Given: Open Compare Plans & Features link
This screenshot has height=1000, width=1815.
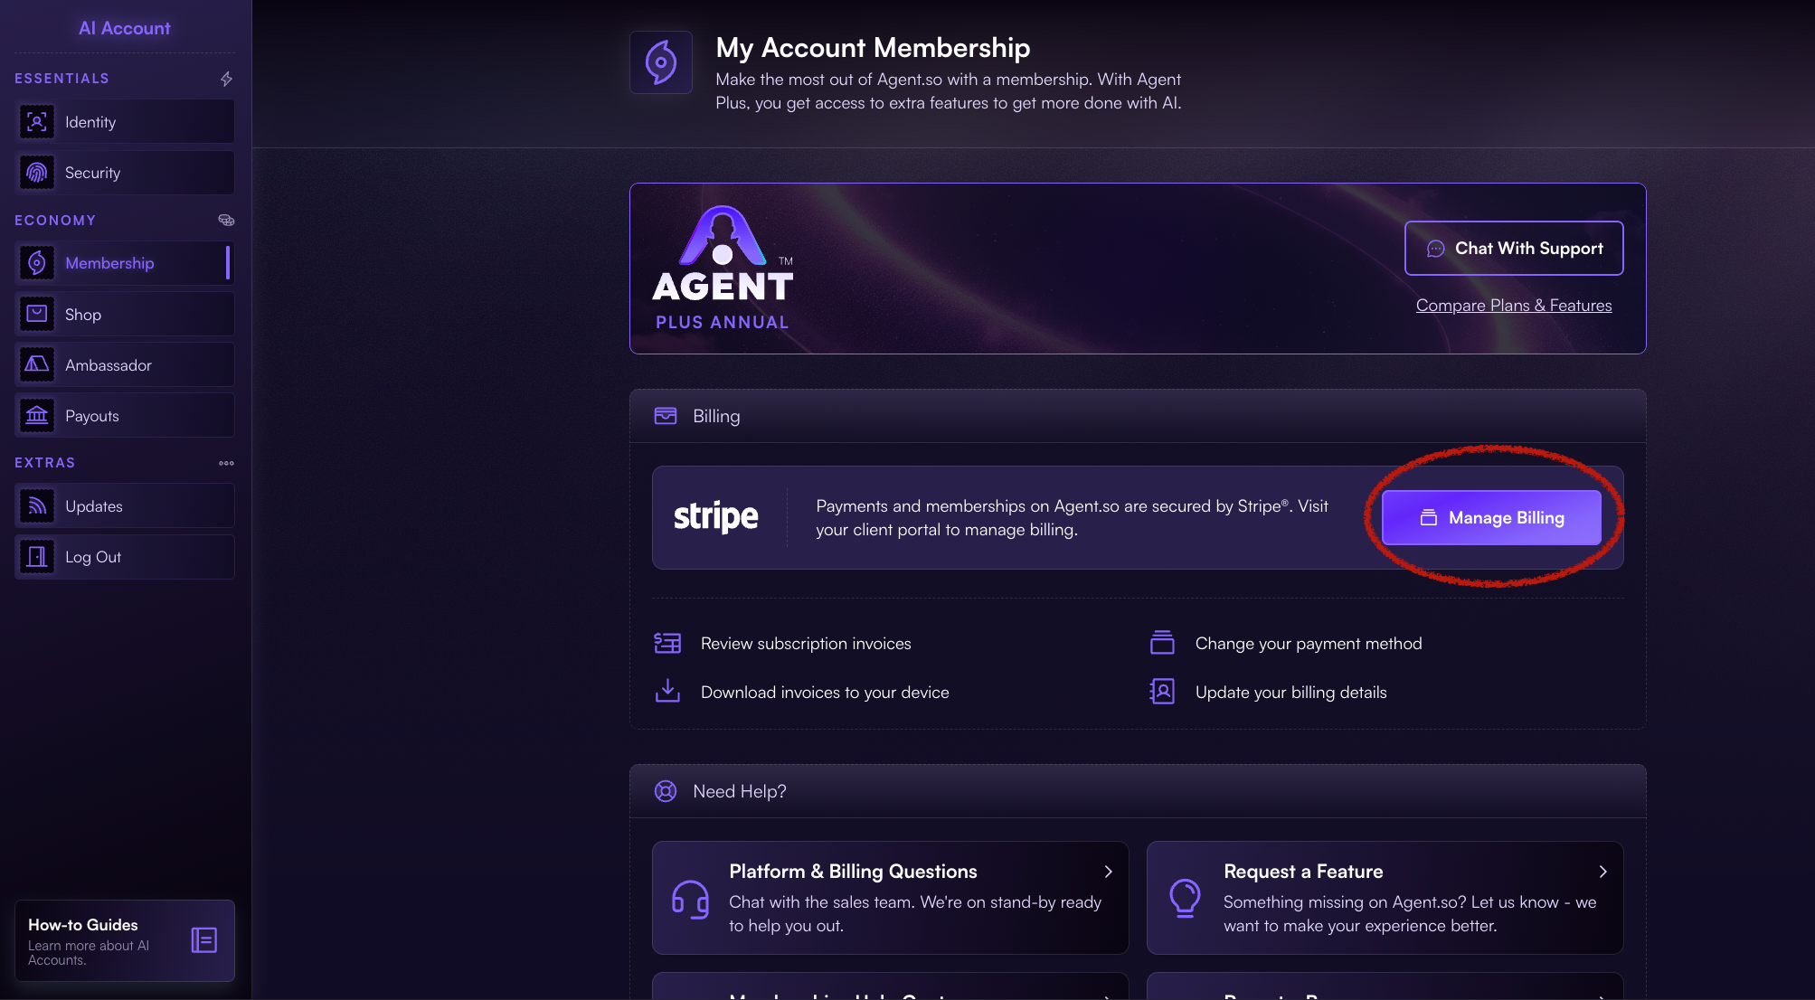Looking at the screenshot, I should pos(1514,306).
